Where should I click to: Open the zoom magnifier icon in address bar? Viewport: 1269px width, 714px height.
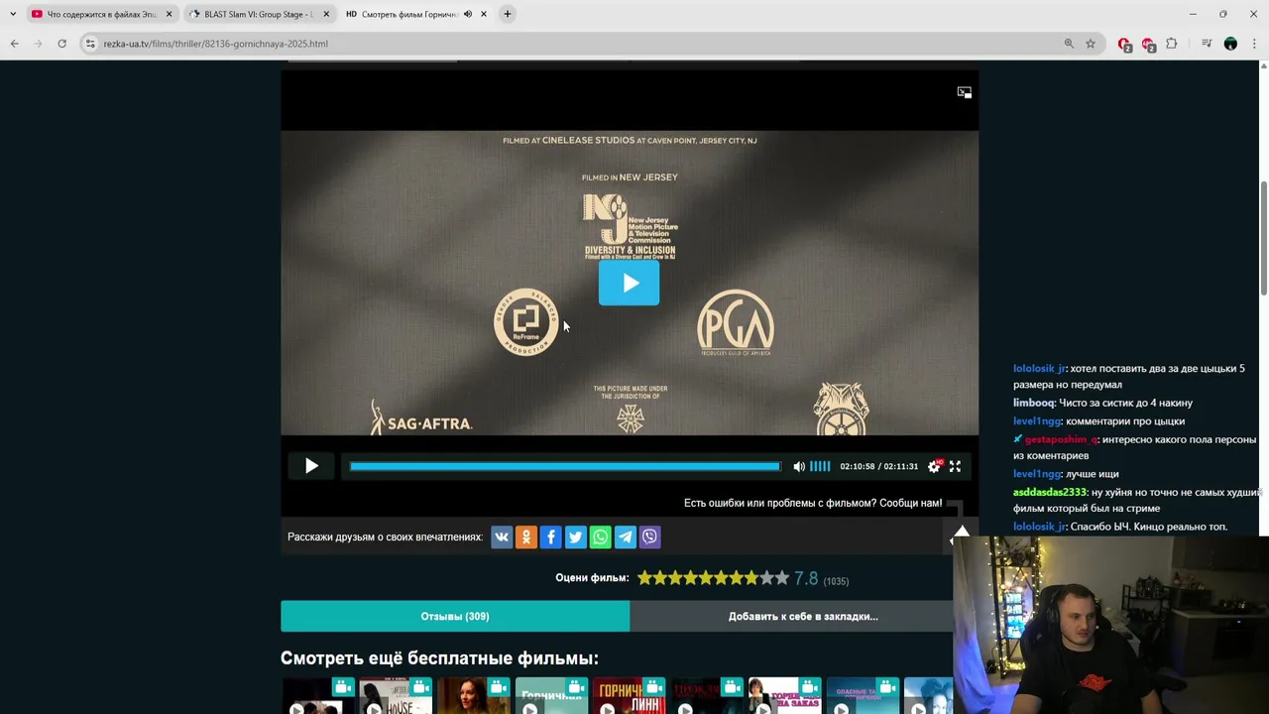point(1069,44)
